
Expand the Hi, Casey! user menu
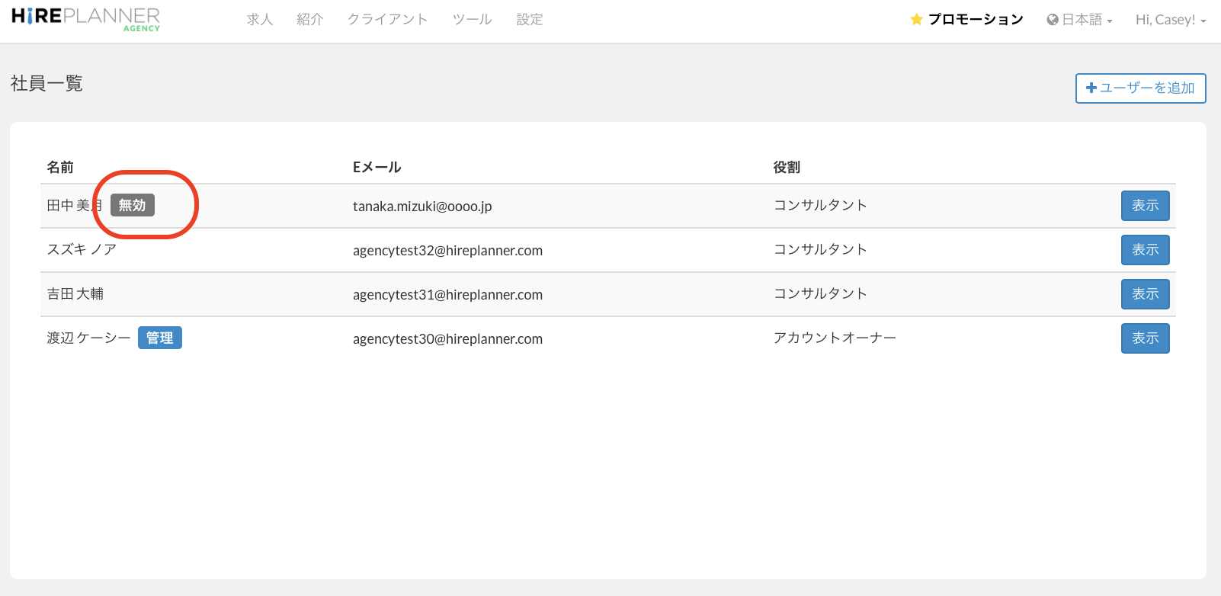[1170, 20]
